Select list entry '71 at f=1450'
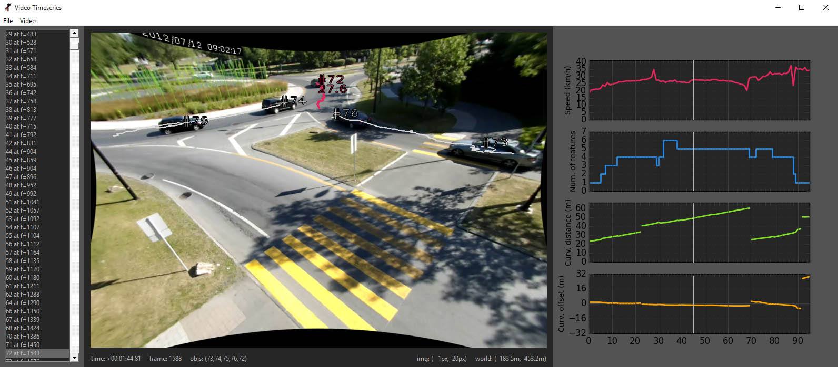 click(x=37, y=345)
